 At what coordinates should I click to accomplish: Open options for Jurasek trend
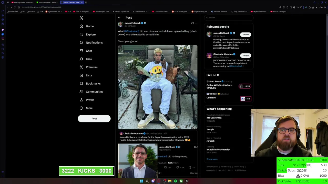tap(250, 138)
